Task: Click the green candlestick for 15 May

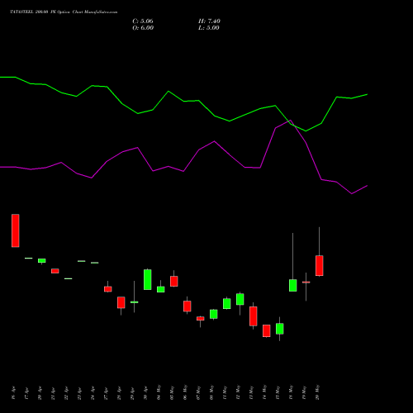Action: (x=280, y=329)
